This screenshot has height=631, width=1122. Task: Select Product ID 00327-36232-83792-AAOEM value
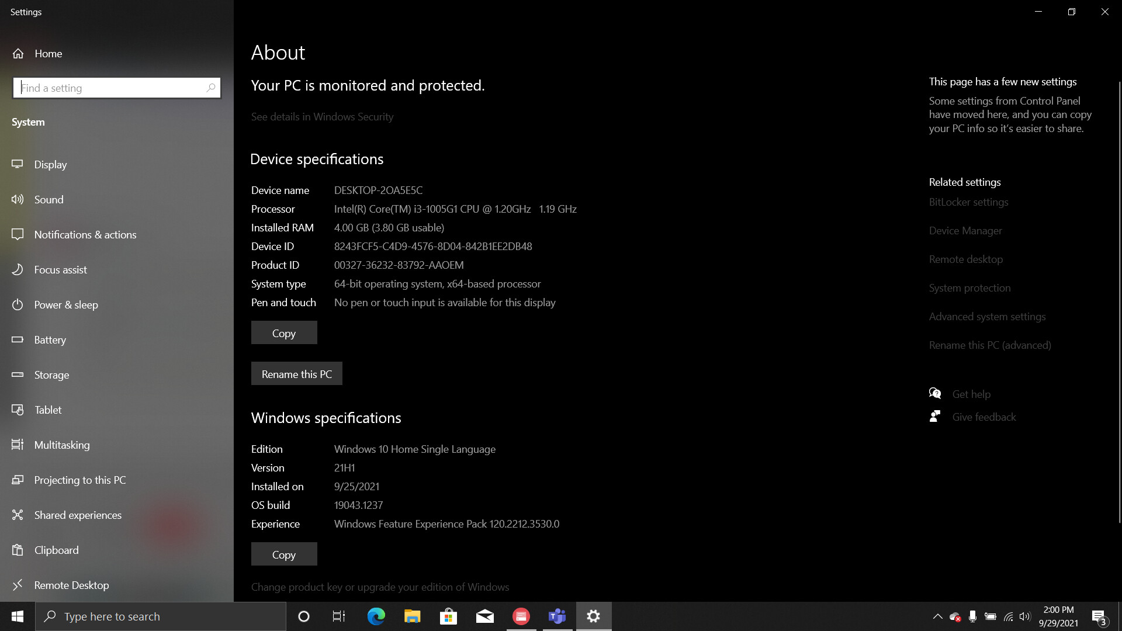click(x=399, y=265)
